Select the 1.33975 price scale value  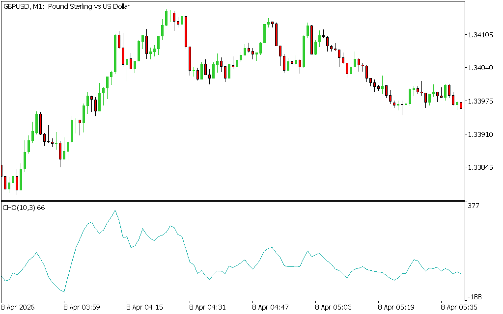point(480,101)
